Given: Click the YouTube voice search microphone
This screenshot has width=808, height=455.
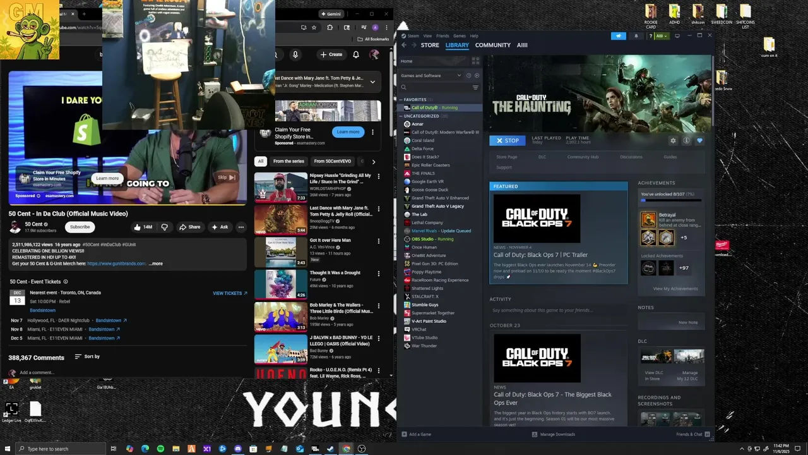Looking at the screenshot, I should (295, 54).
